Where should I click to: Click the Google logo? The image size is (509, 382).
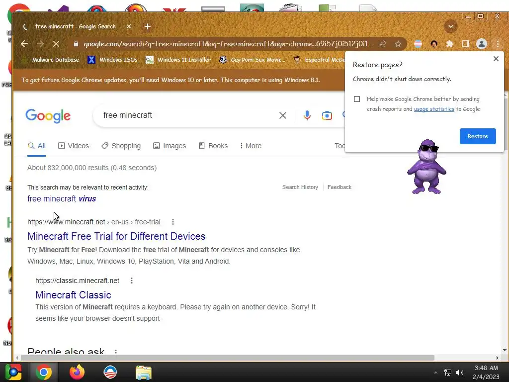tap(48, 115)
